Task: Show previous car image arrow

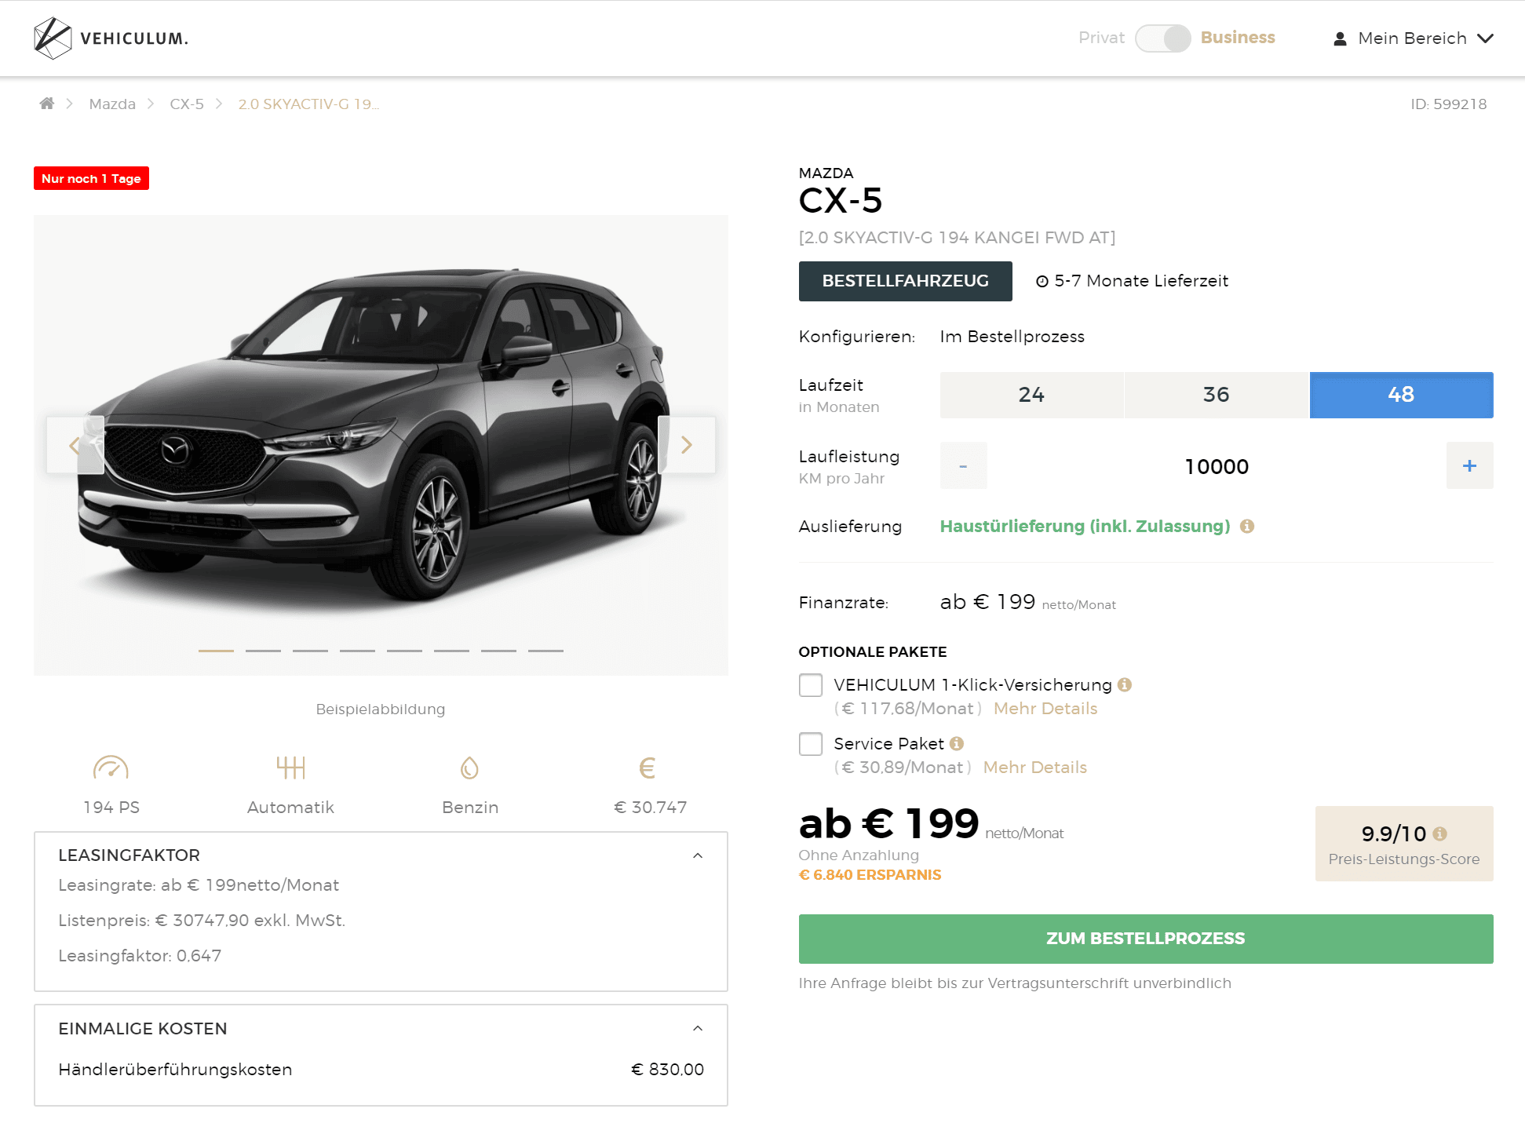Action: [75, 445]
